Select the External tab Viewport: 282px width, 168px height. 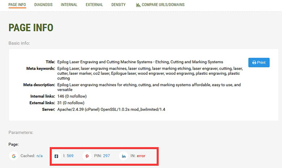tap(94, 5)
